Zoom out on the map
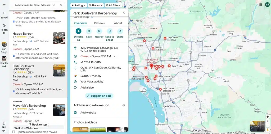This screenshot has height=134, width=271. 268,125
